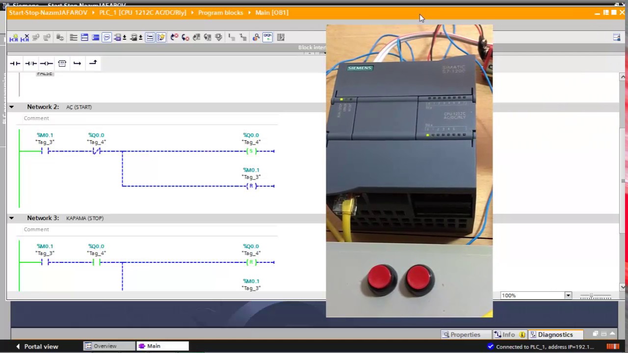Click the blue check connection status icon
Screen dimensions: 628x353
(490, 347)
